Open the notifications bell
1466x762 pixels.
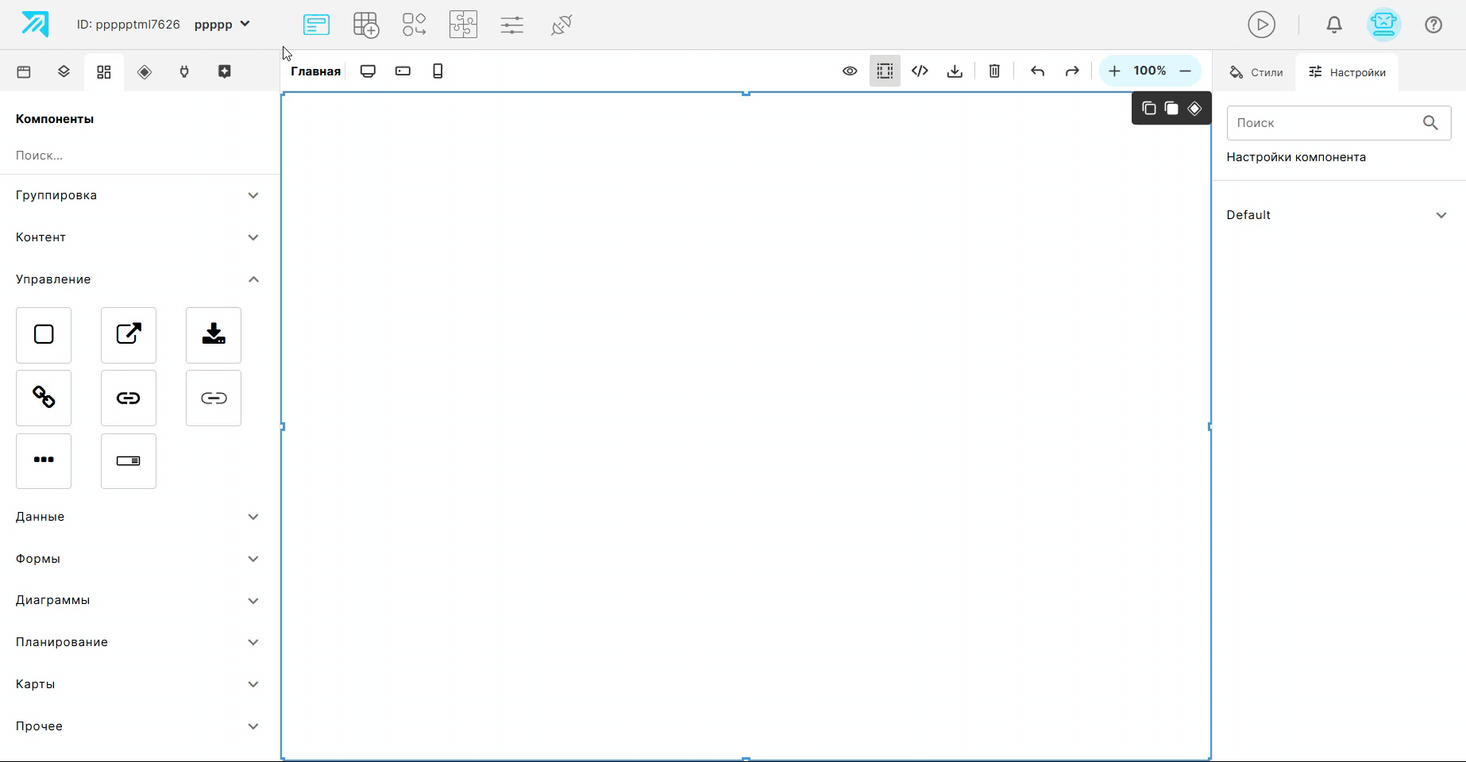tap(1334, 25)
